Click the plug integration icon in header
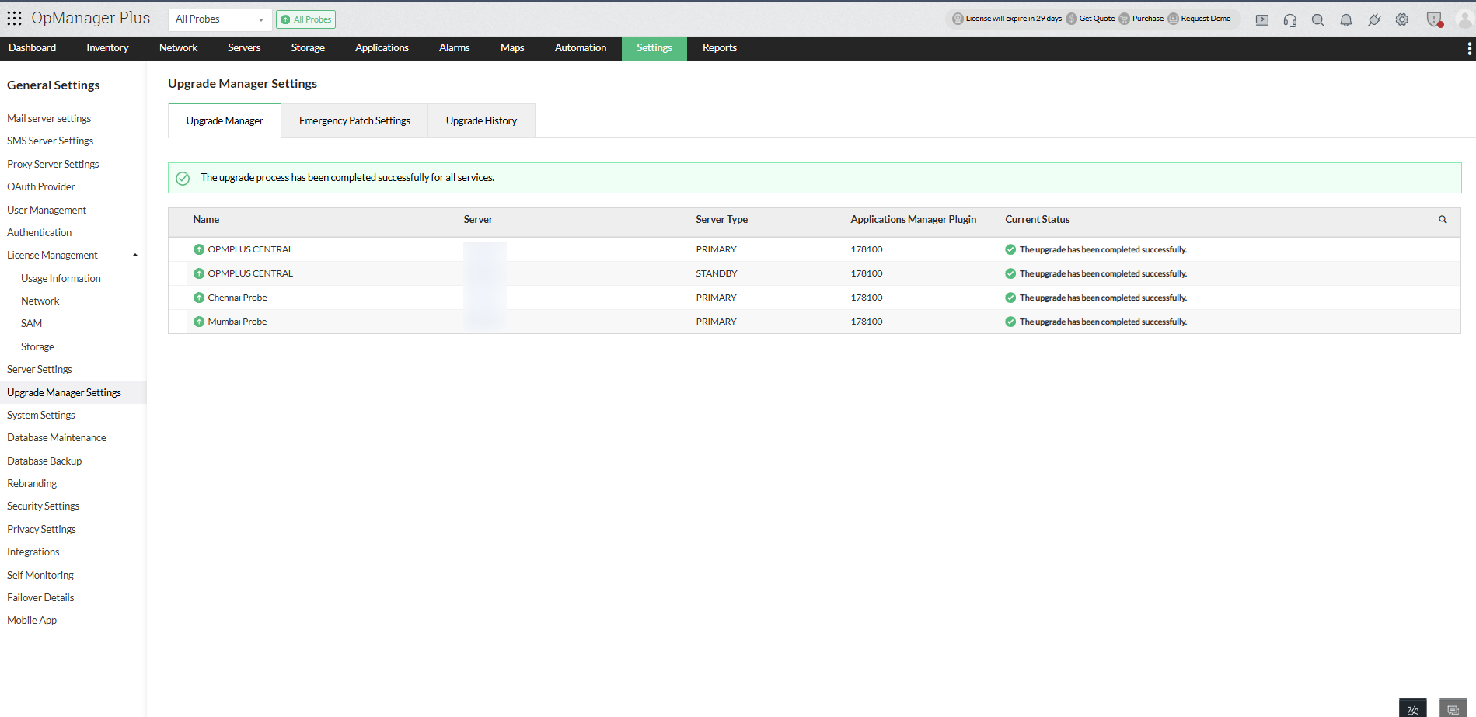This screenshot has height=717, width=1476. click(1374, 20)
